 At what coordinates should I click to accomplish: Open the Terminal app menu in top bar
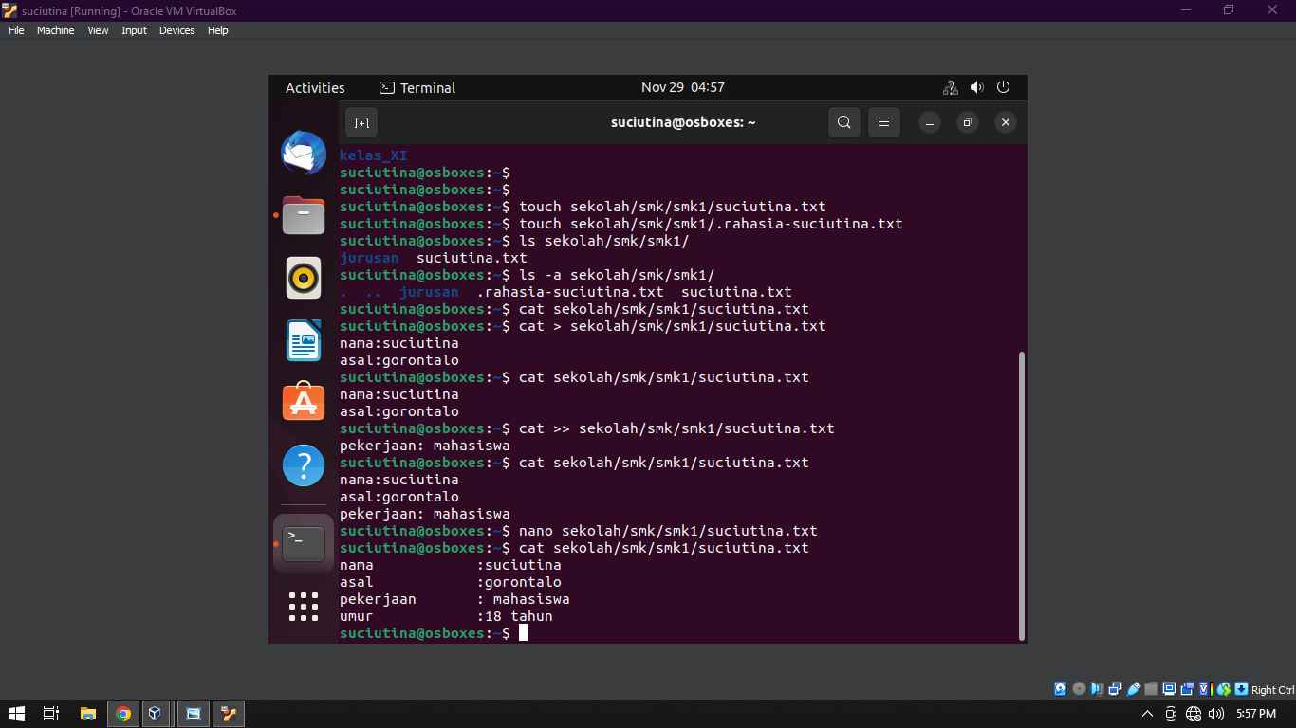417,87
